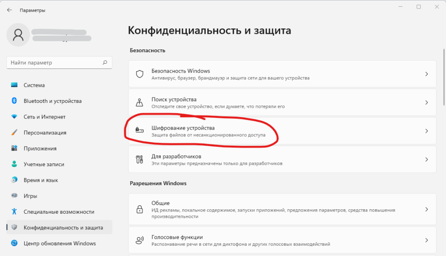Click the Приложения icon in sidebar
This screenshot has height=256, width=446.
(14, 148)
